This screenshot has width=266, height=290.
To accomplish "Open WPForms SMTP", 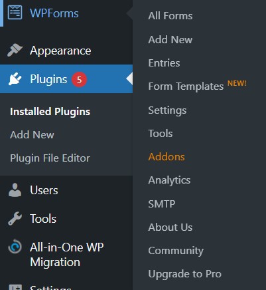I will pos(162,204).
